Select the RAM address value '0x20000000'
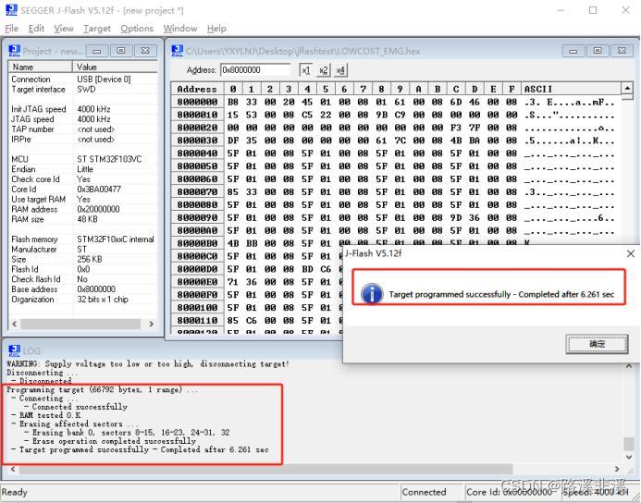This screenshot has width=641, height=503. point(98,209)
